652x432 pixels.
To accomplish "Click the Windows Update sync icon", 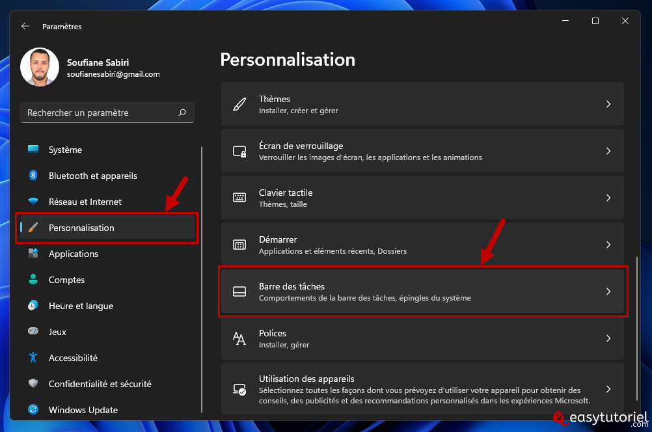I will pyautogui.click(x=33, y=409).
